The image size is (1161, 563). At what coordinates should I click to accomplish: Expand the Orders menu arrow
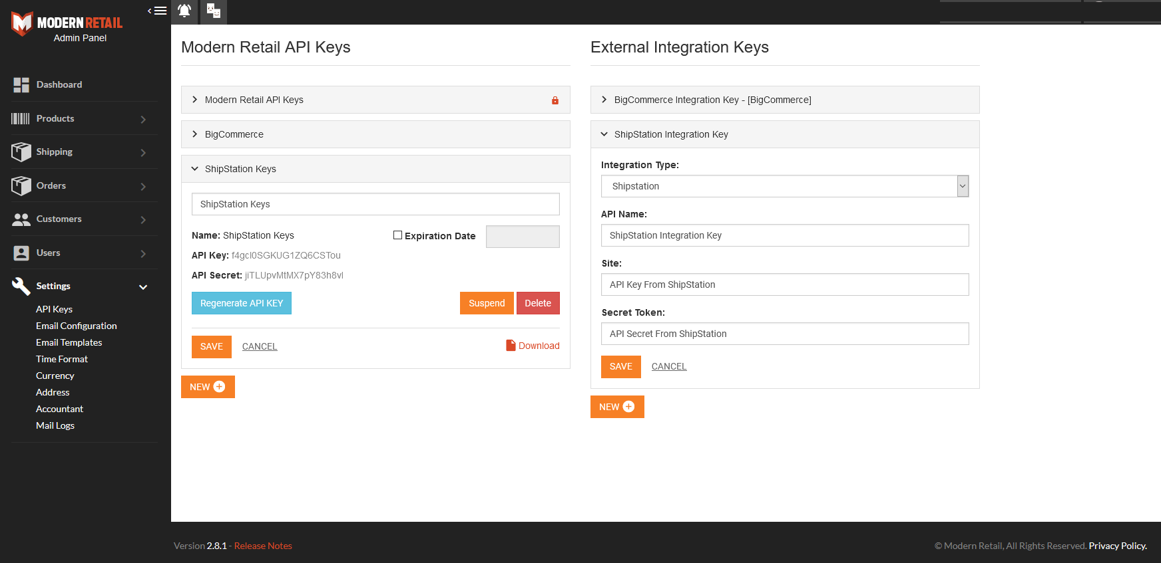143,186
